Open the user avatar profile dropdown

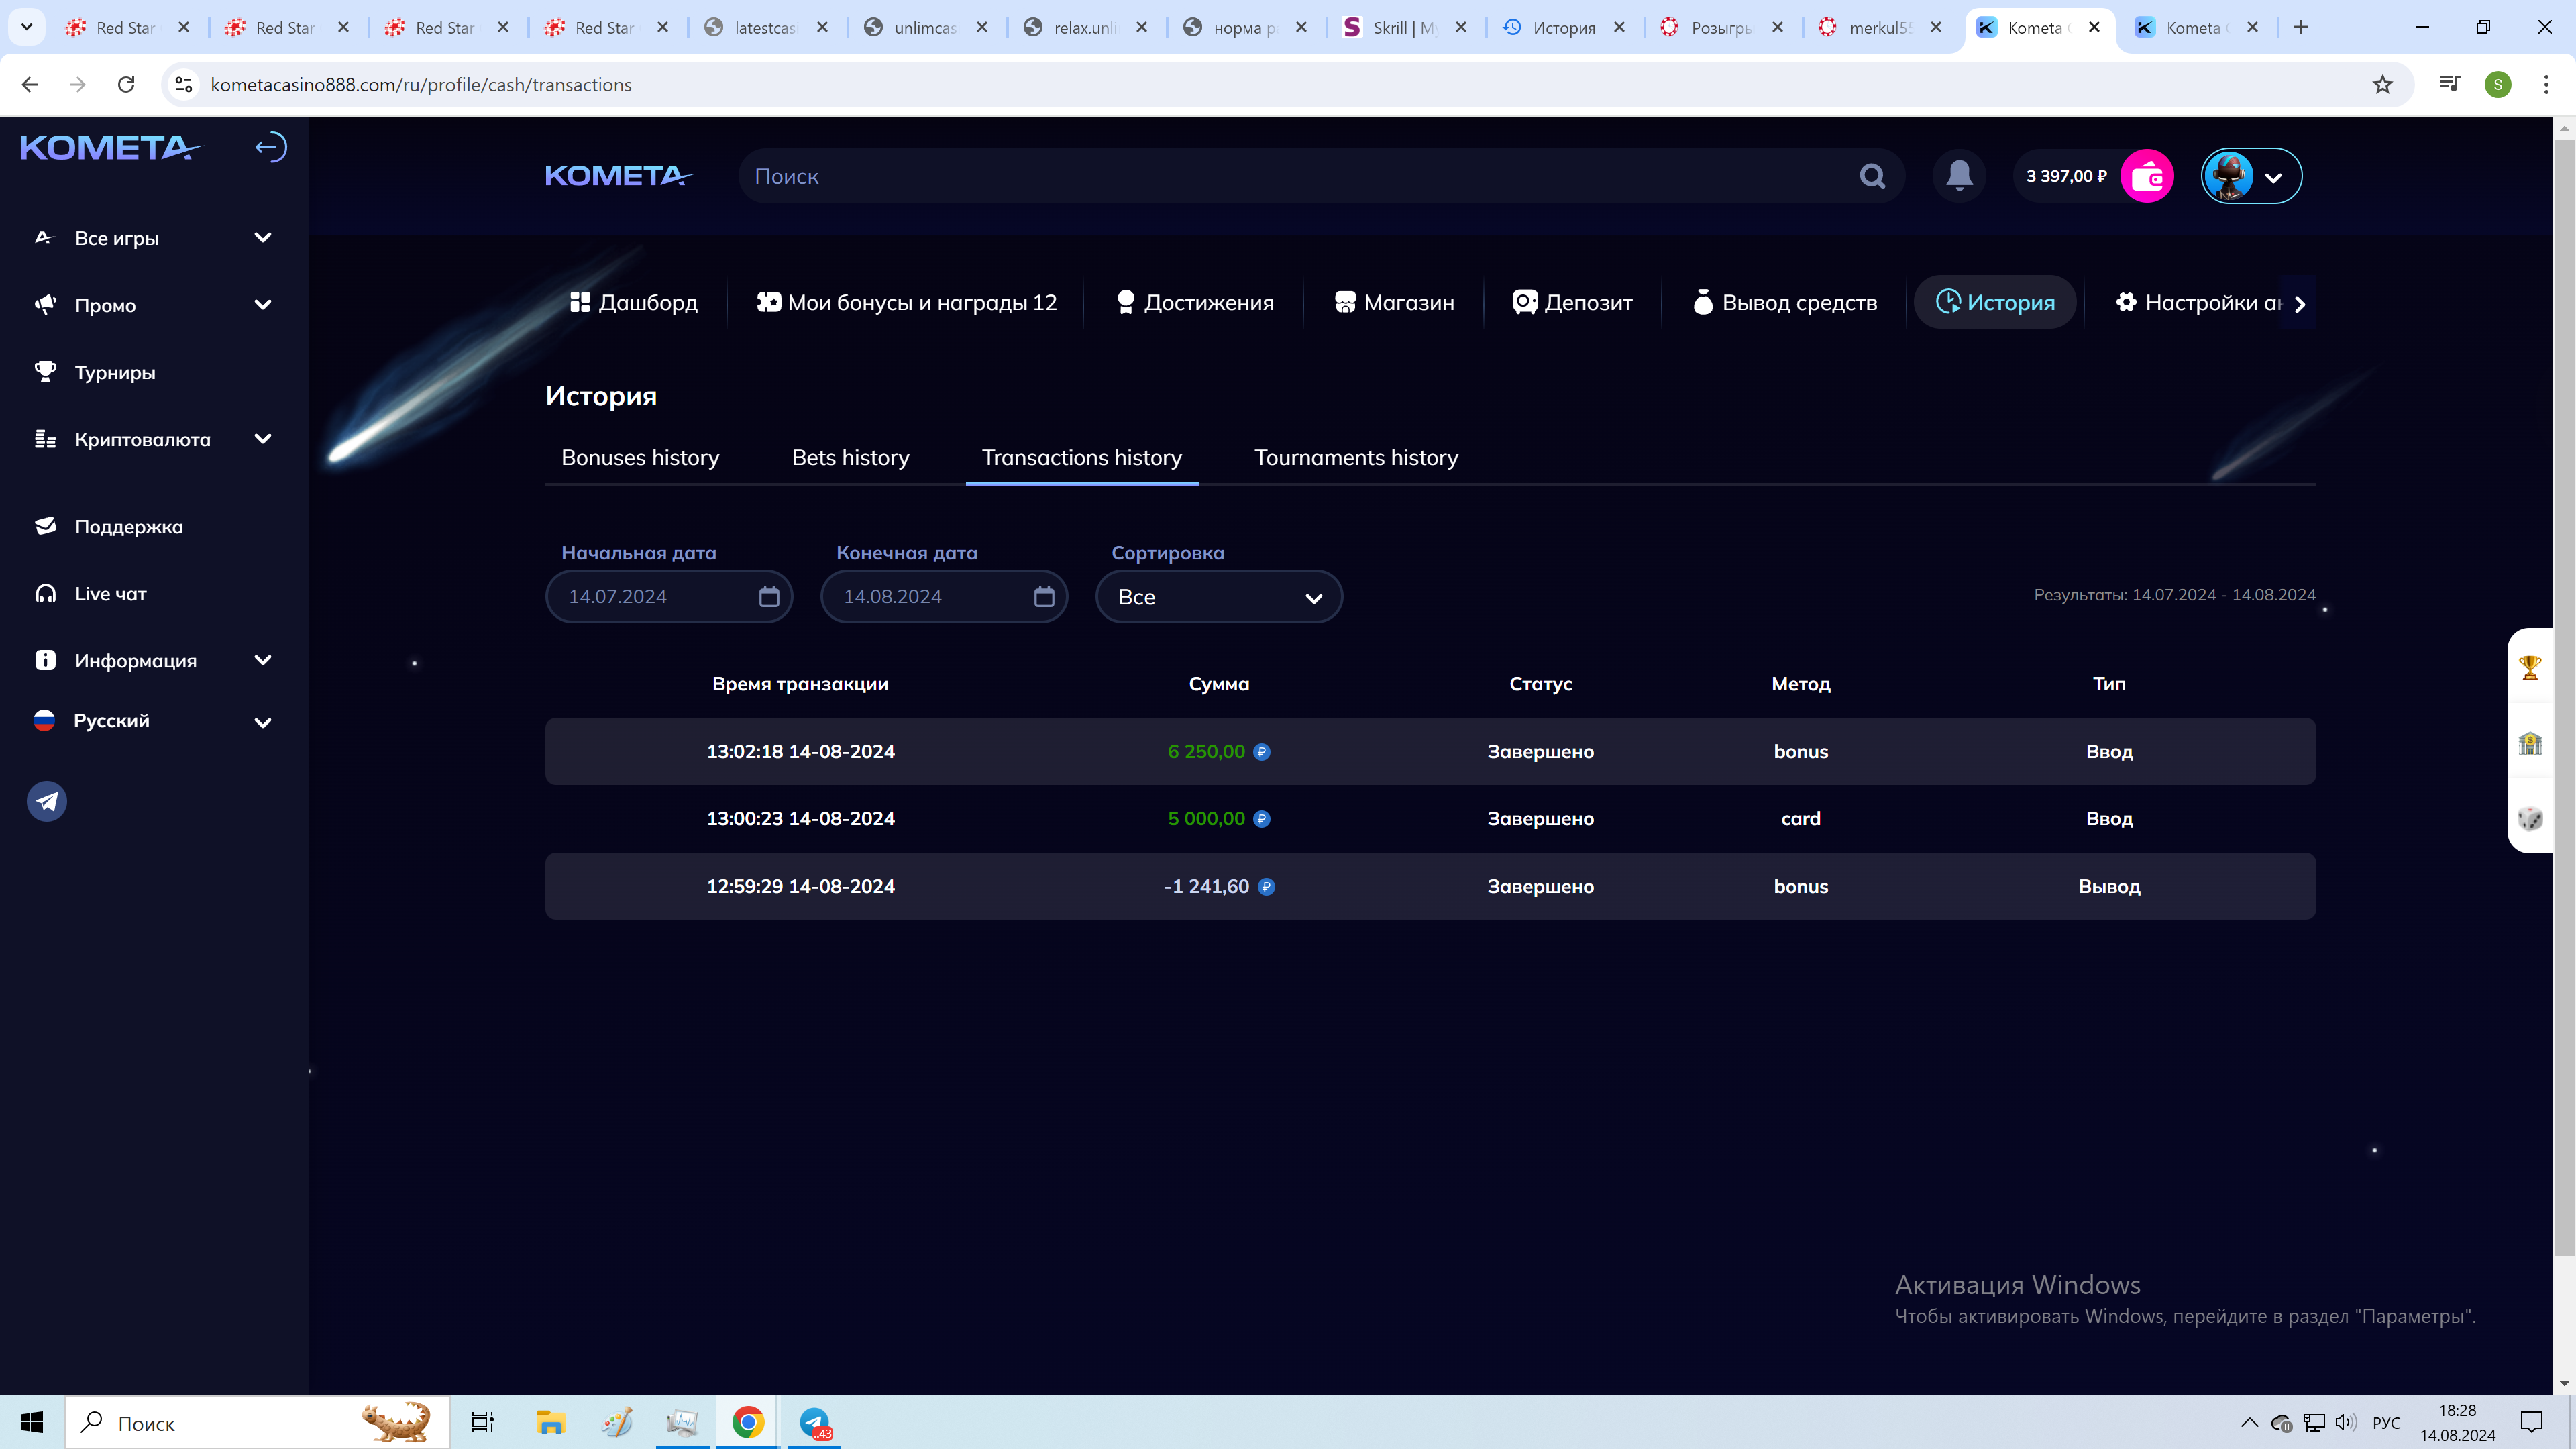pos(2251,177)
